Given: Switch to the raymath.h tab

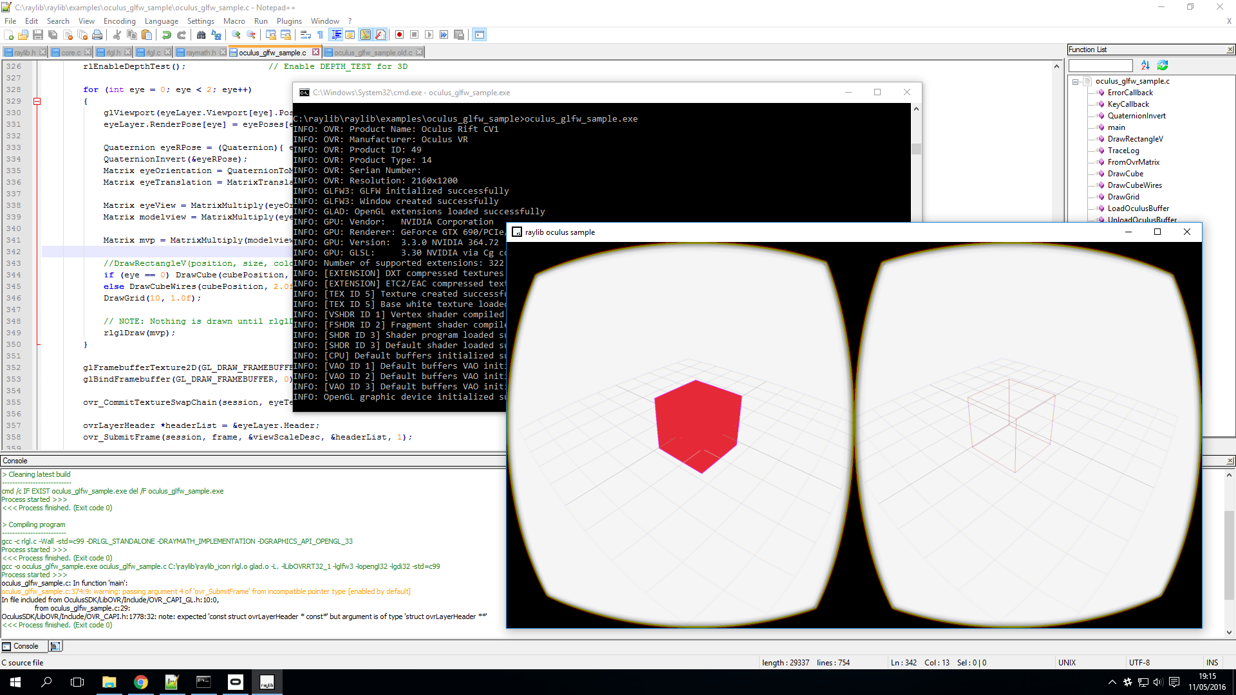Looking at the screenshot, I should (200, 53).
